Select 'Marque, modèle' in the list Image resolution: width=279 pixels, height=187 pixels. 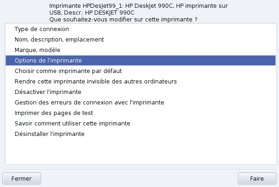(38, 50)
